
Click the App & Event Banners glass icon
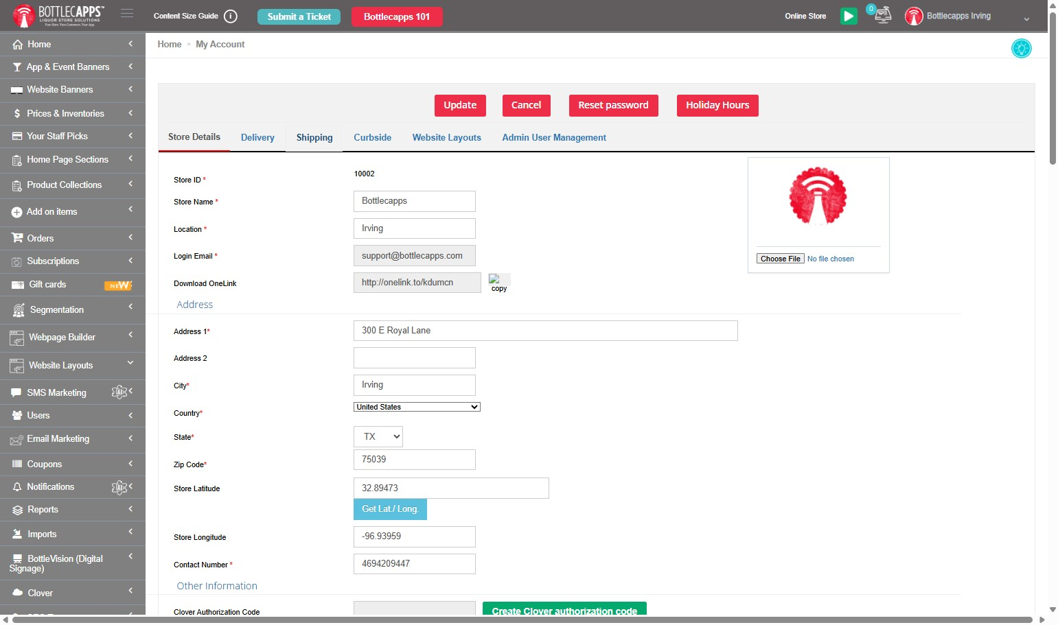(x=17, y=67)
